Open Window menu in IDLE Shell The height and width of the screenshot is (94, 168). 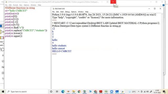[81, 12]
